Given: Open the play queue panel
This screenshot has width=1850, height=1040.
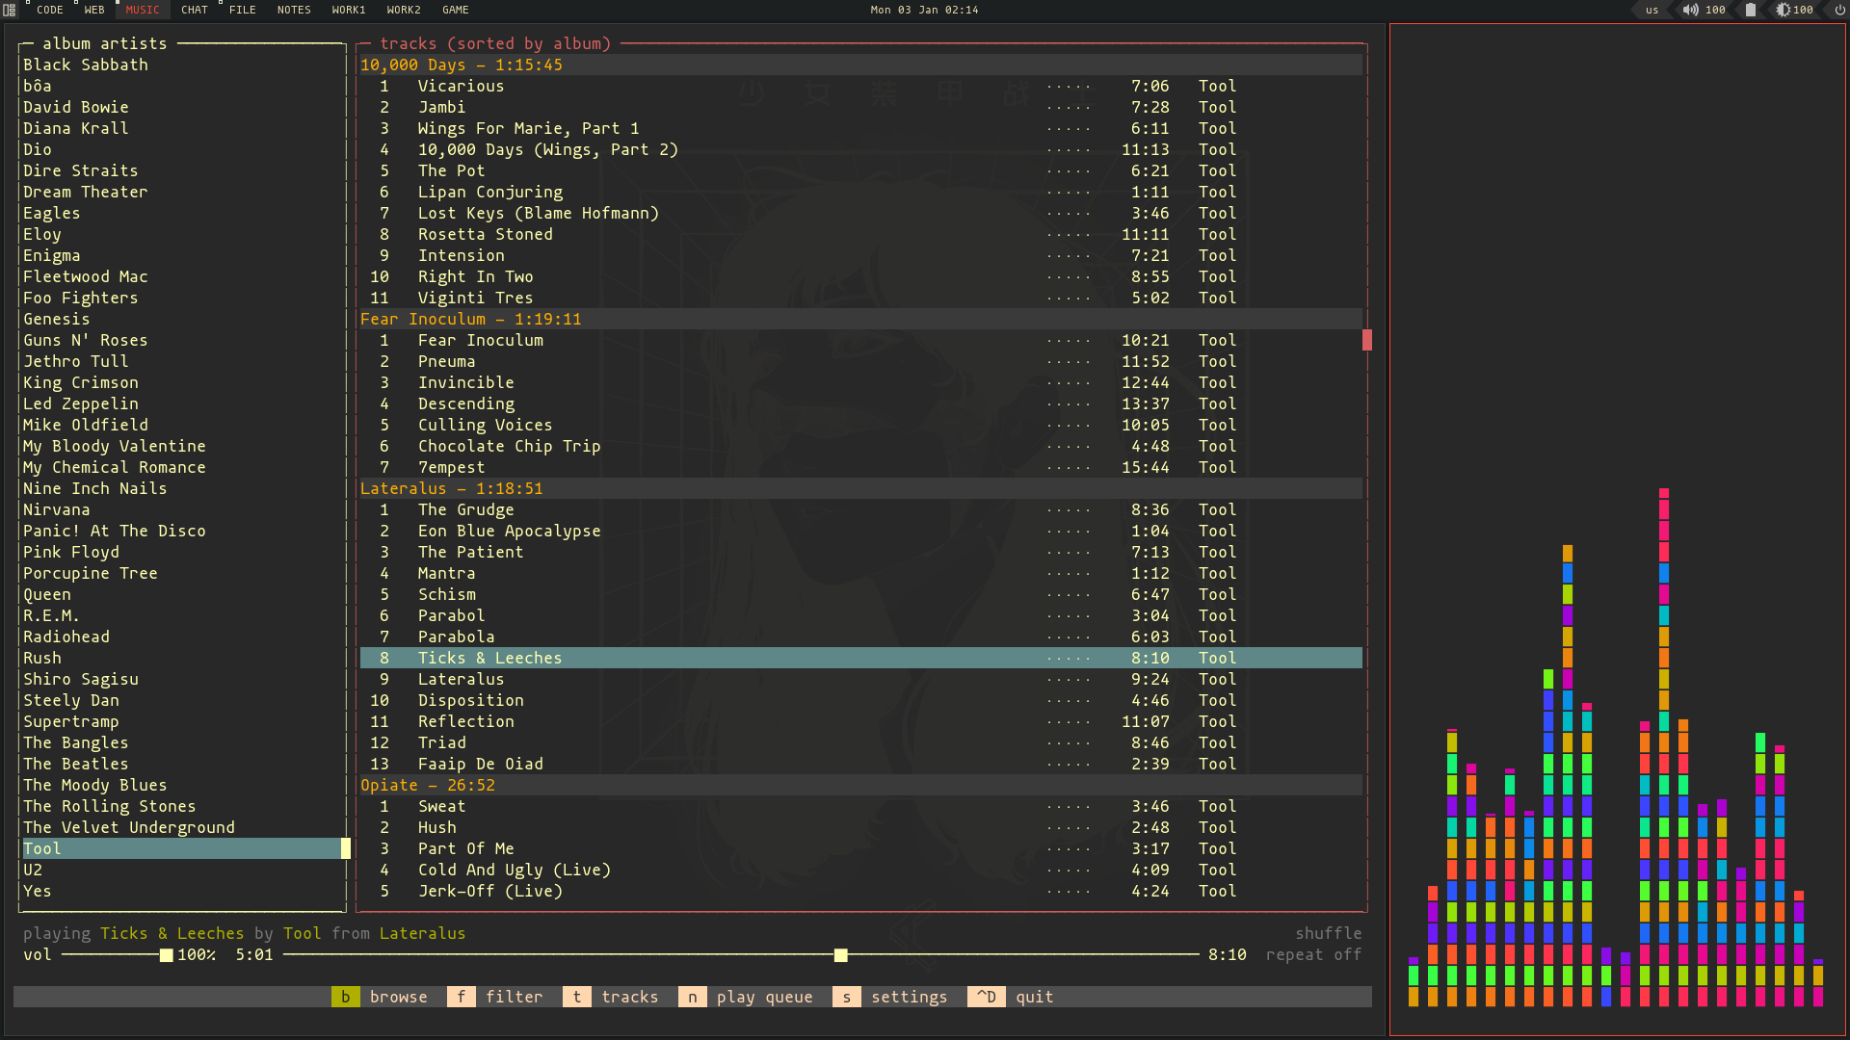Looking at the screenshot, I should [764, 997].
